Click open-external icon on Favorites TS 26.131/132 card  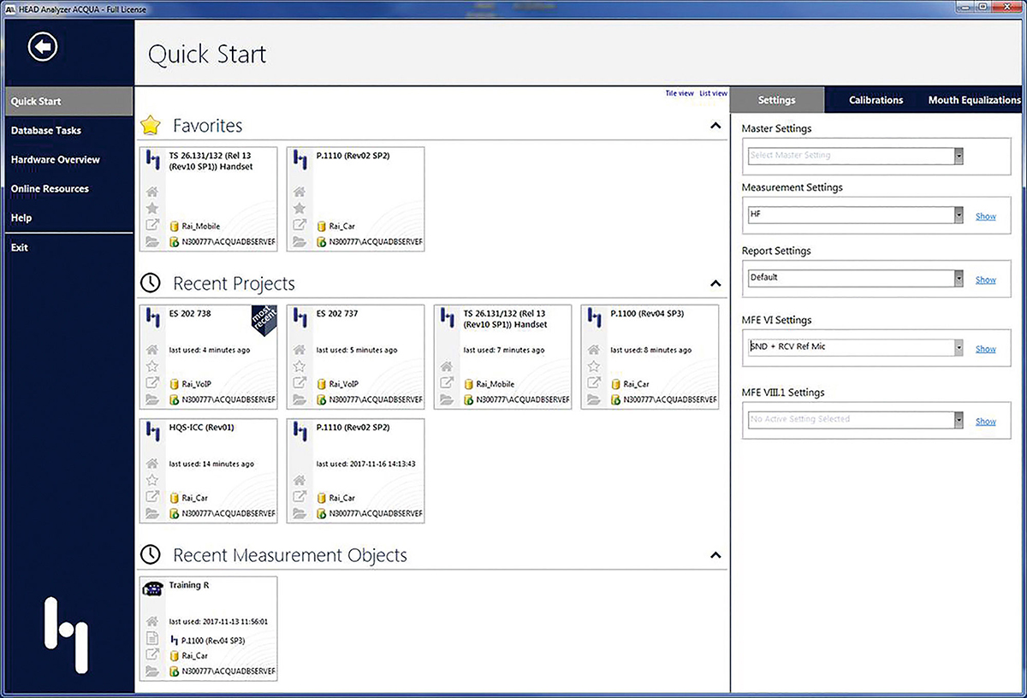152,225
